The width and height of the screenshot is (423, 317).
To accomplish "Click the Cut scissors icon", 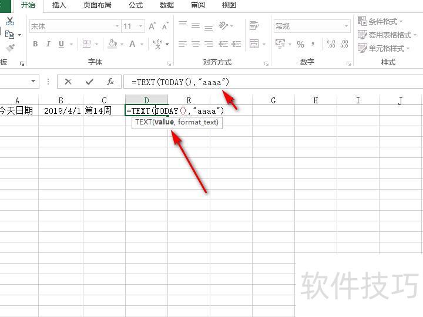I will click(10, 21).
